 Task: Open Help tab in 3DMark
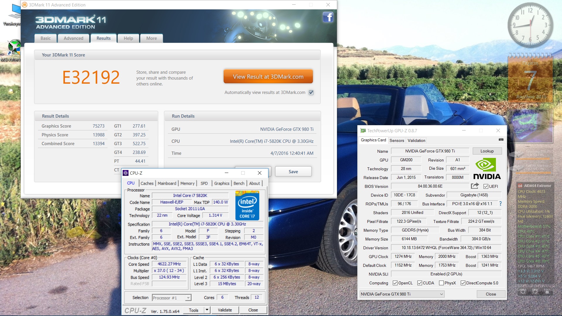pos(128,38)
